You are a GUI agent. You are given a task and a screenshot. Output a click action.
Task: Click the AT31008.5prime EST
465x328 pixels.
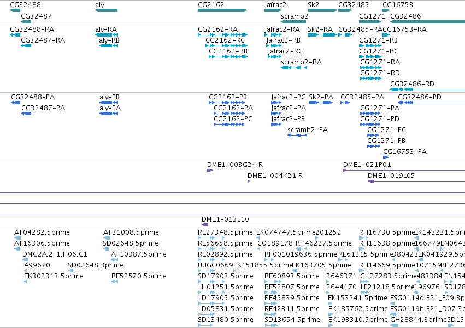(x=106, y=238)
